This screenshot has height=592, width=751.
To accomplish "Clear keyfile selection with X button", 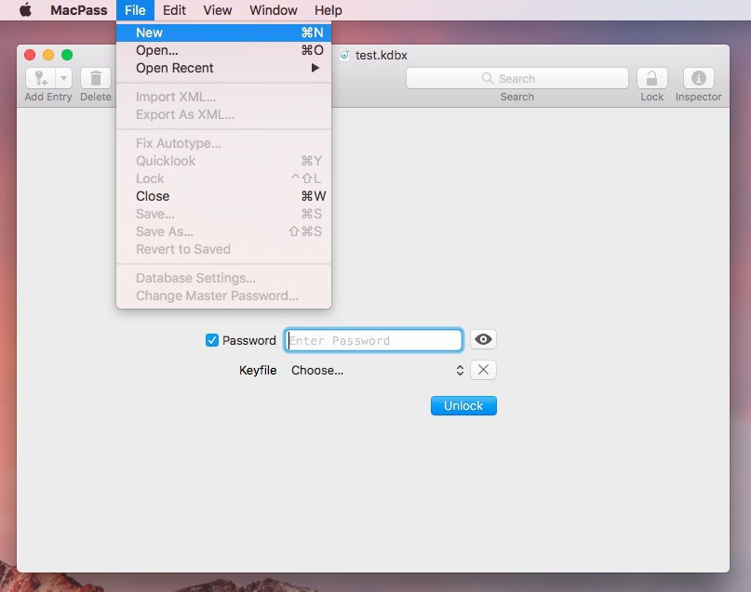I will click(483, 370).
